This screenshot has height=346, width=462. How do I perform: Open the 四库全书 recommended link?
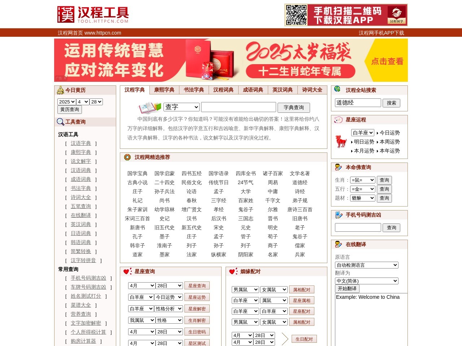[246, 173]
